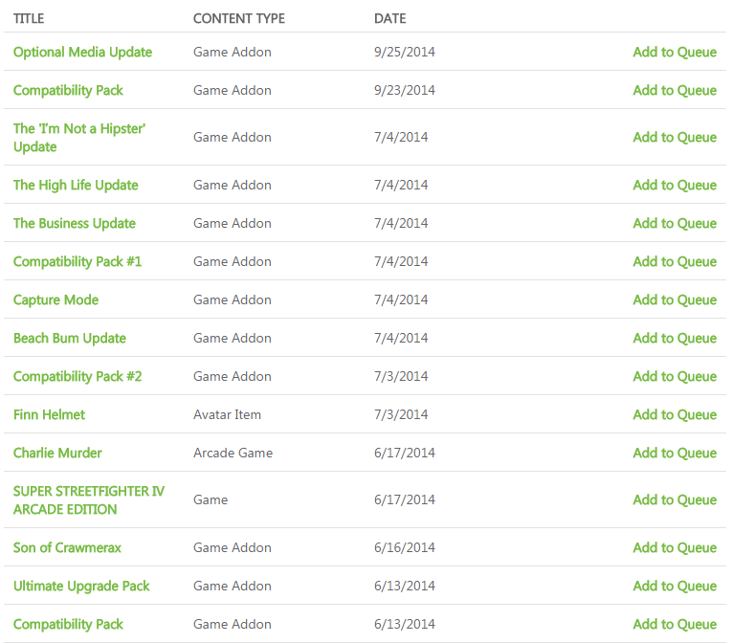The image size is (732, 643).
Task: Click the DATE column header
Action: 389,19
